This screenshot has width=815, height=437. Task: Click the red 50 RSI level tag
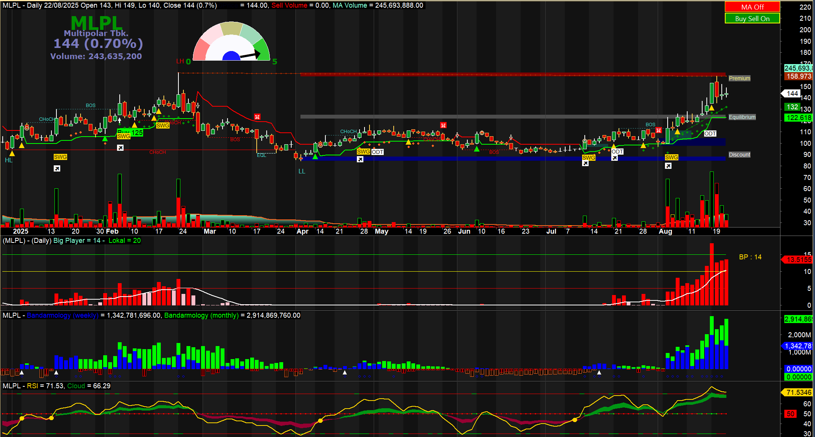tap(790, 414)
